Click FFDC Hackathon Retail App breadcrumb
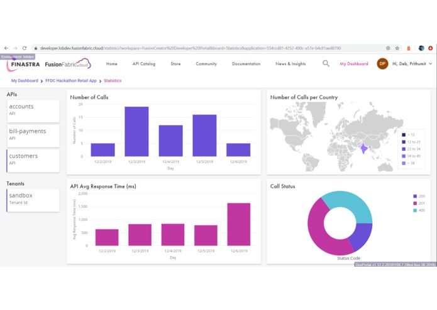 (71, 80)
